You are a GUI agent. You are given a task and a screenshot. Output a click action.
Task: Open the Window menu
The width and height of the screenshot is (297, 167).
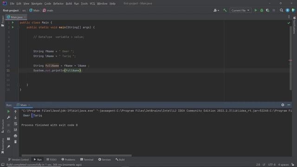[x=102, y=3]
